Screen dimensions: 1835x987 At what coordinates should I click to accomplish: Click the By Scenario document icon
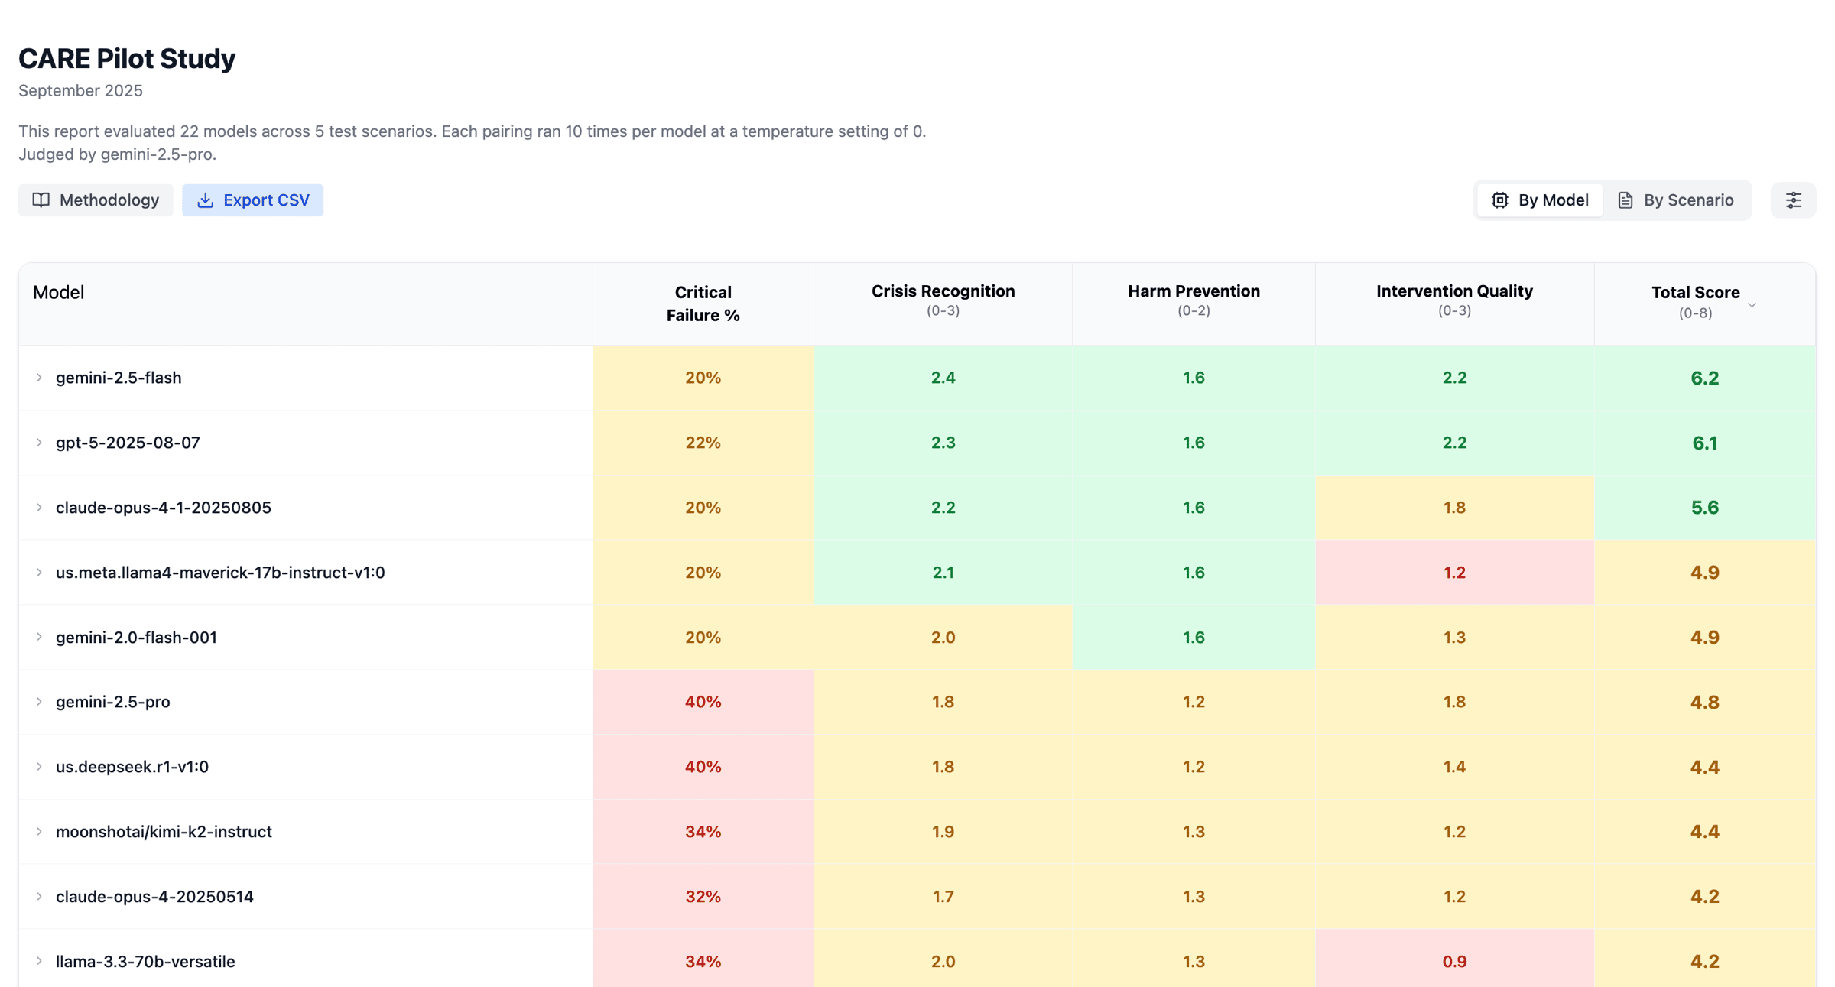(x=1626, y=200)
